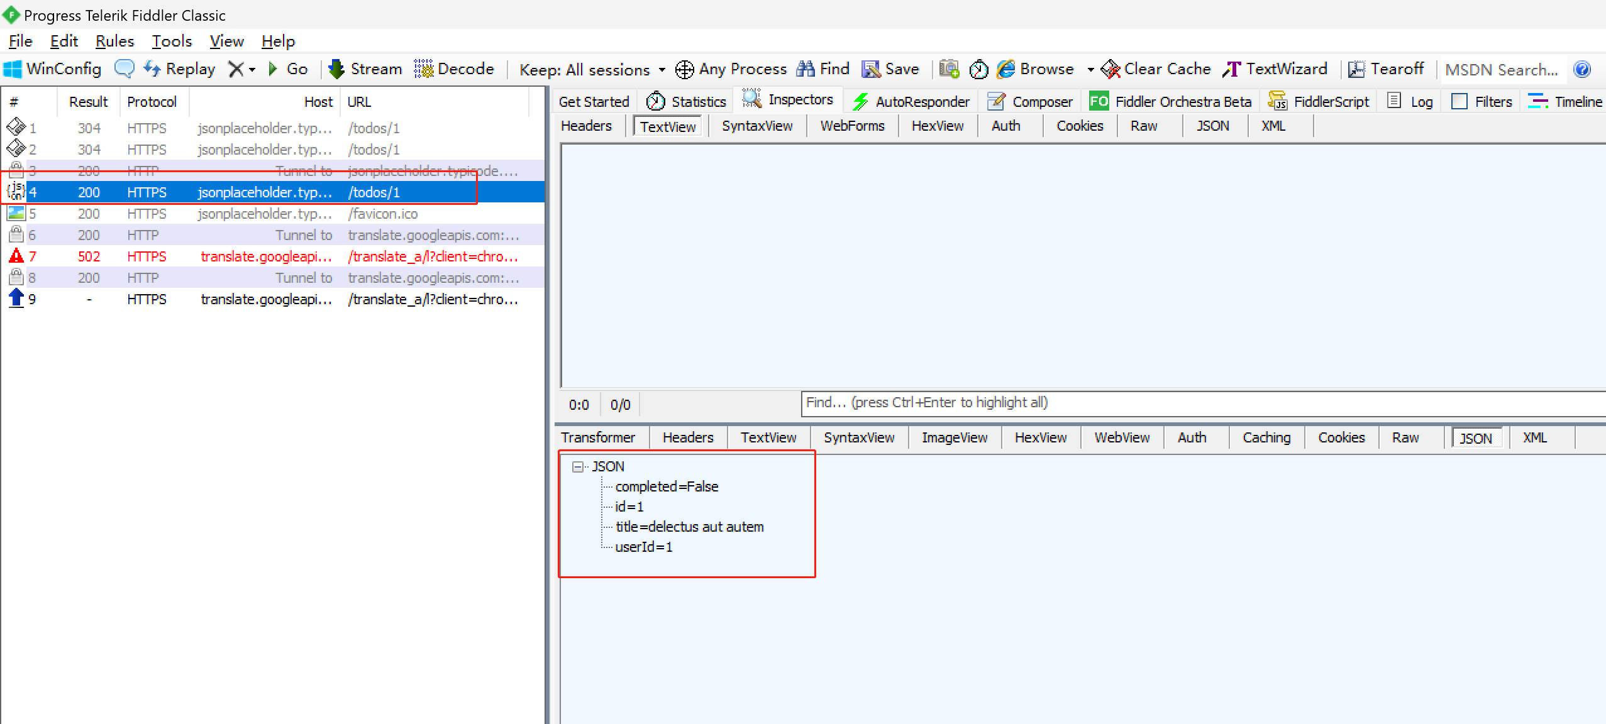Open the Help menu
1606x724 pixels.
[278, 41]
